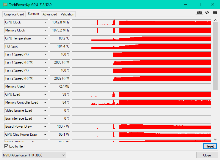Switch to the Graphics Card tab

coord(14,14)
